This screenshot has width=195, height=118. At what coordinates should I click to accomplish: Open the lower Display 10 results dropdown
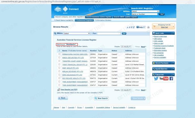pos(126,90)
